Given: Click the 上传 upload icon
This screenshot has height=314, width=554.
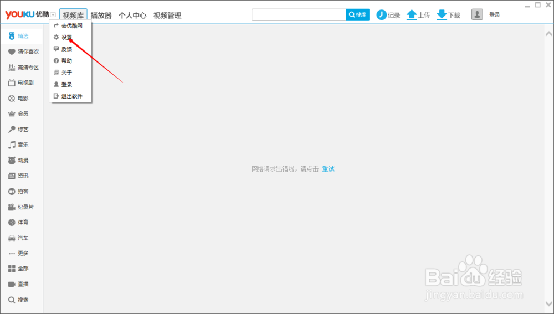Looking at the screenshot, I should 412,15.
